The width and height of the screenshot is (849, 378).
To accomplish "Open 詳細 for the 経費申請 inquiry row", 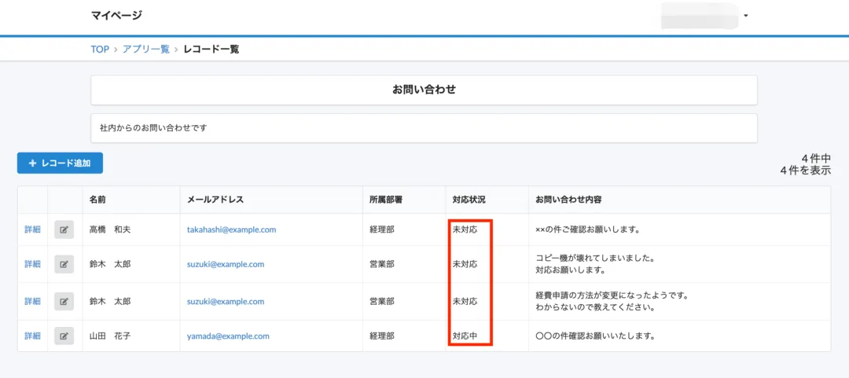I will point(32,301).
